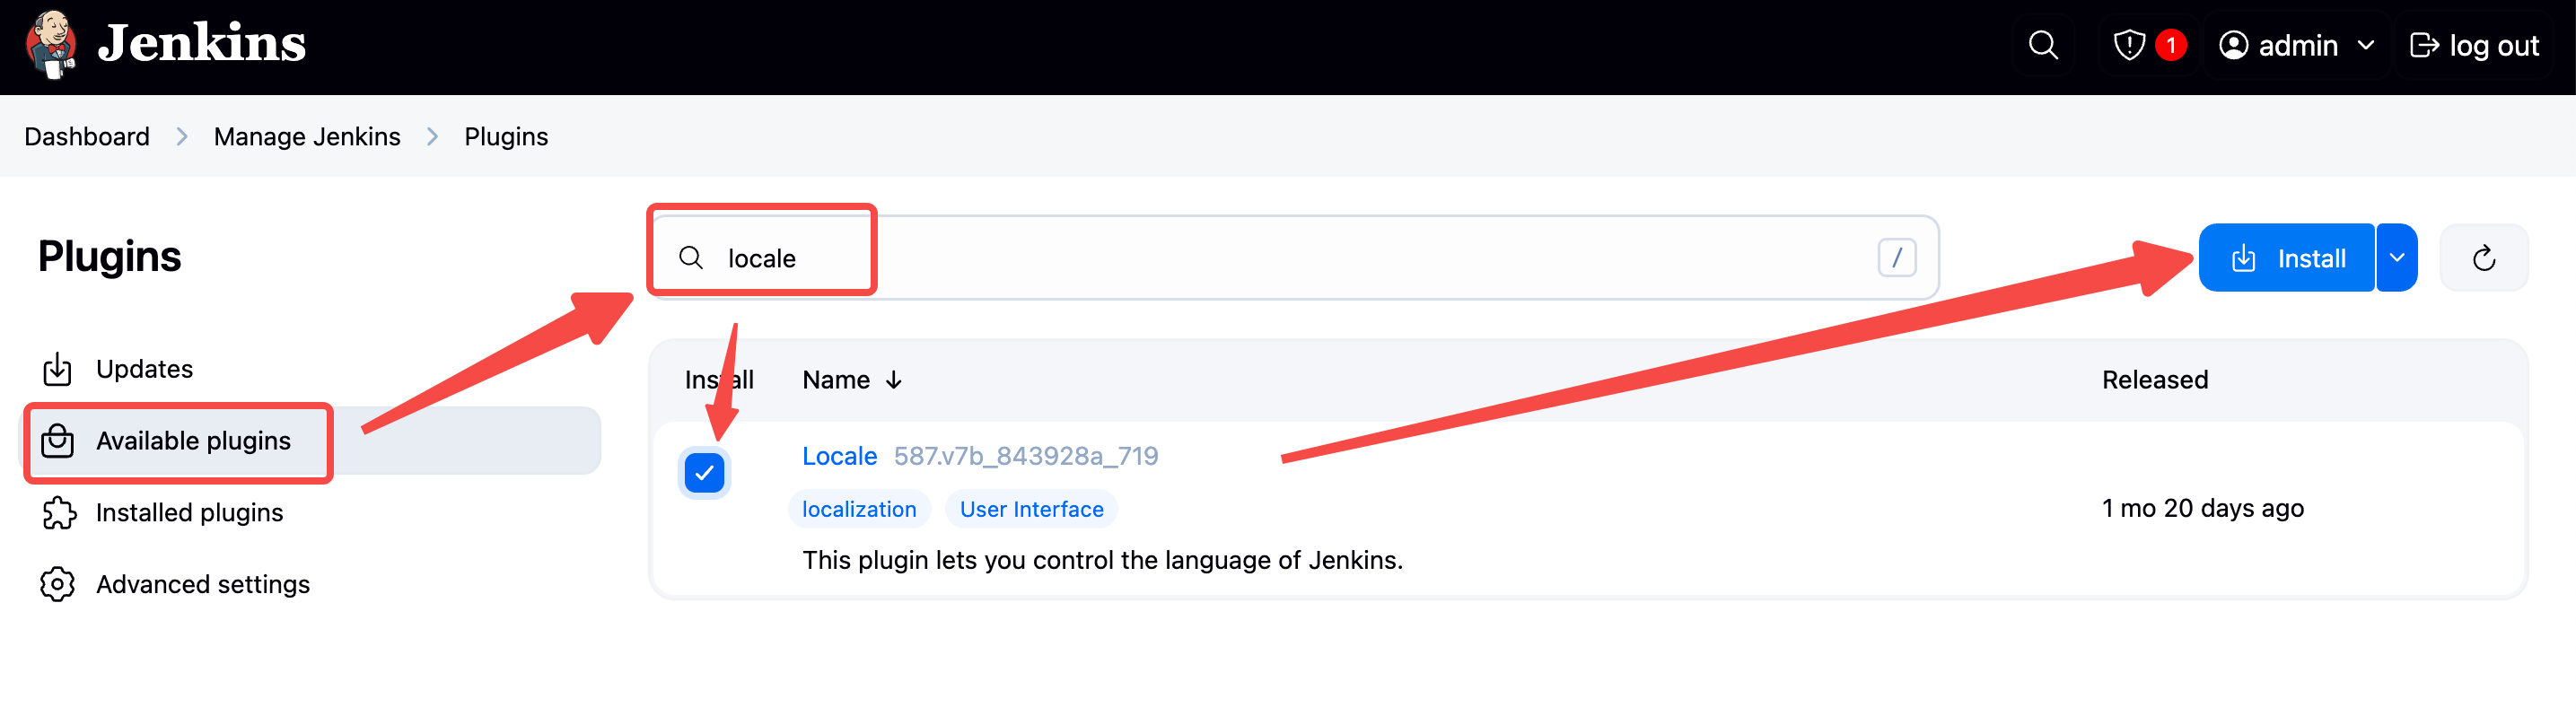Click the blue Install button
Screen dimensions: 2576x725
coord(2286,258)
